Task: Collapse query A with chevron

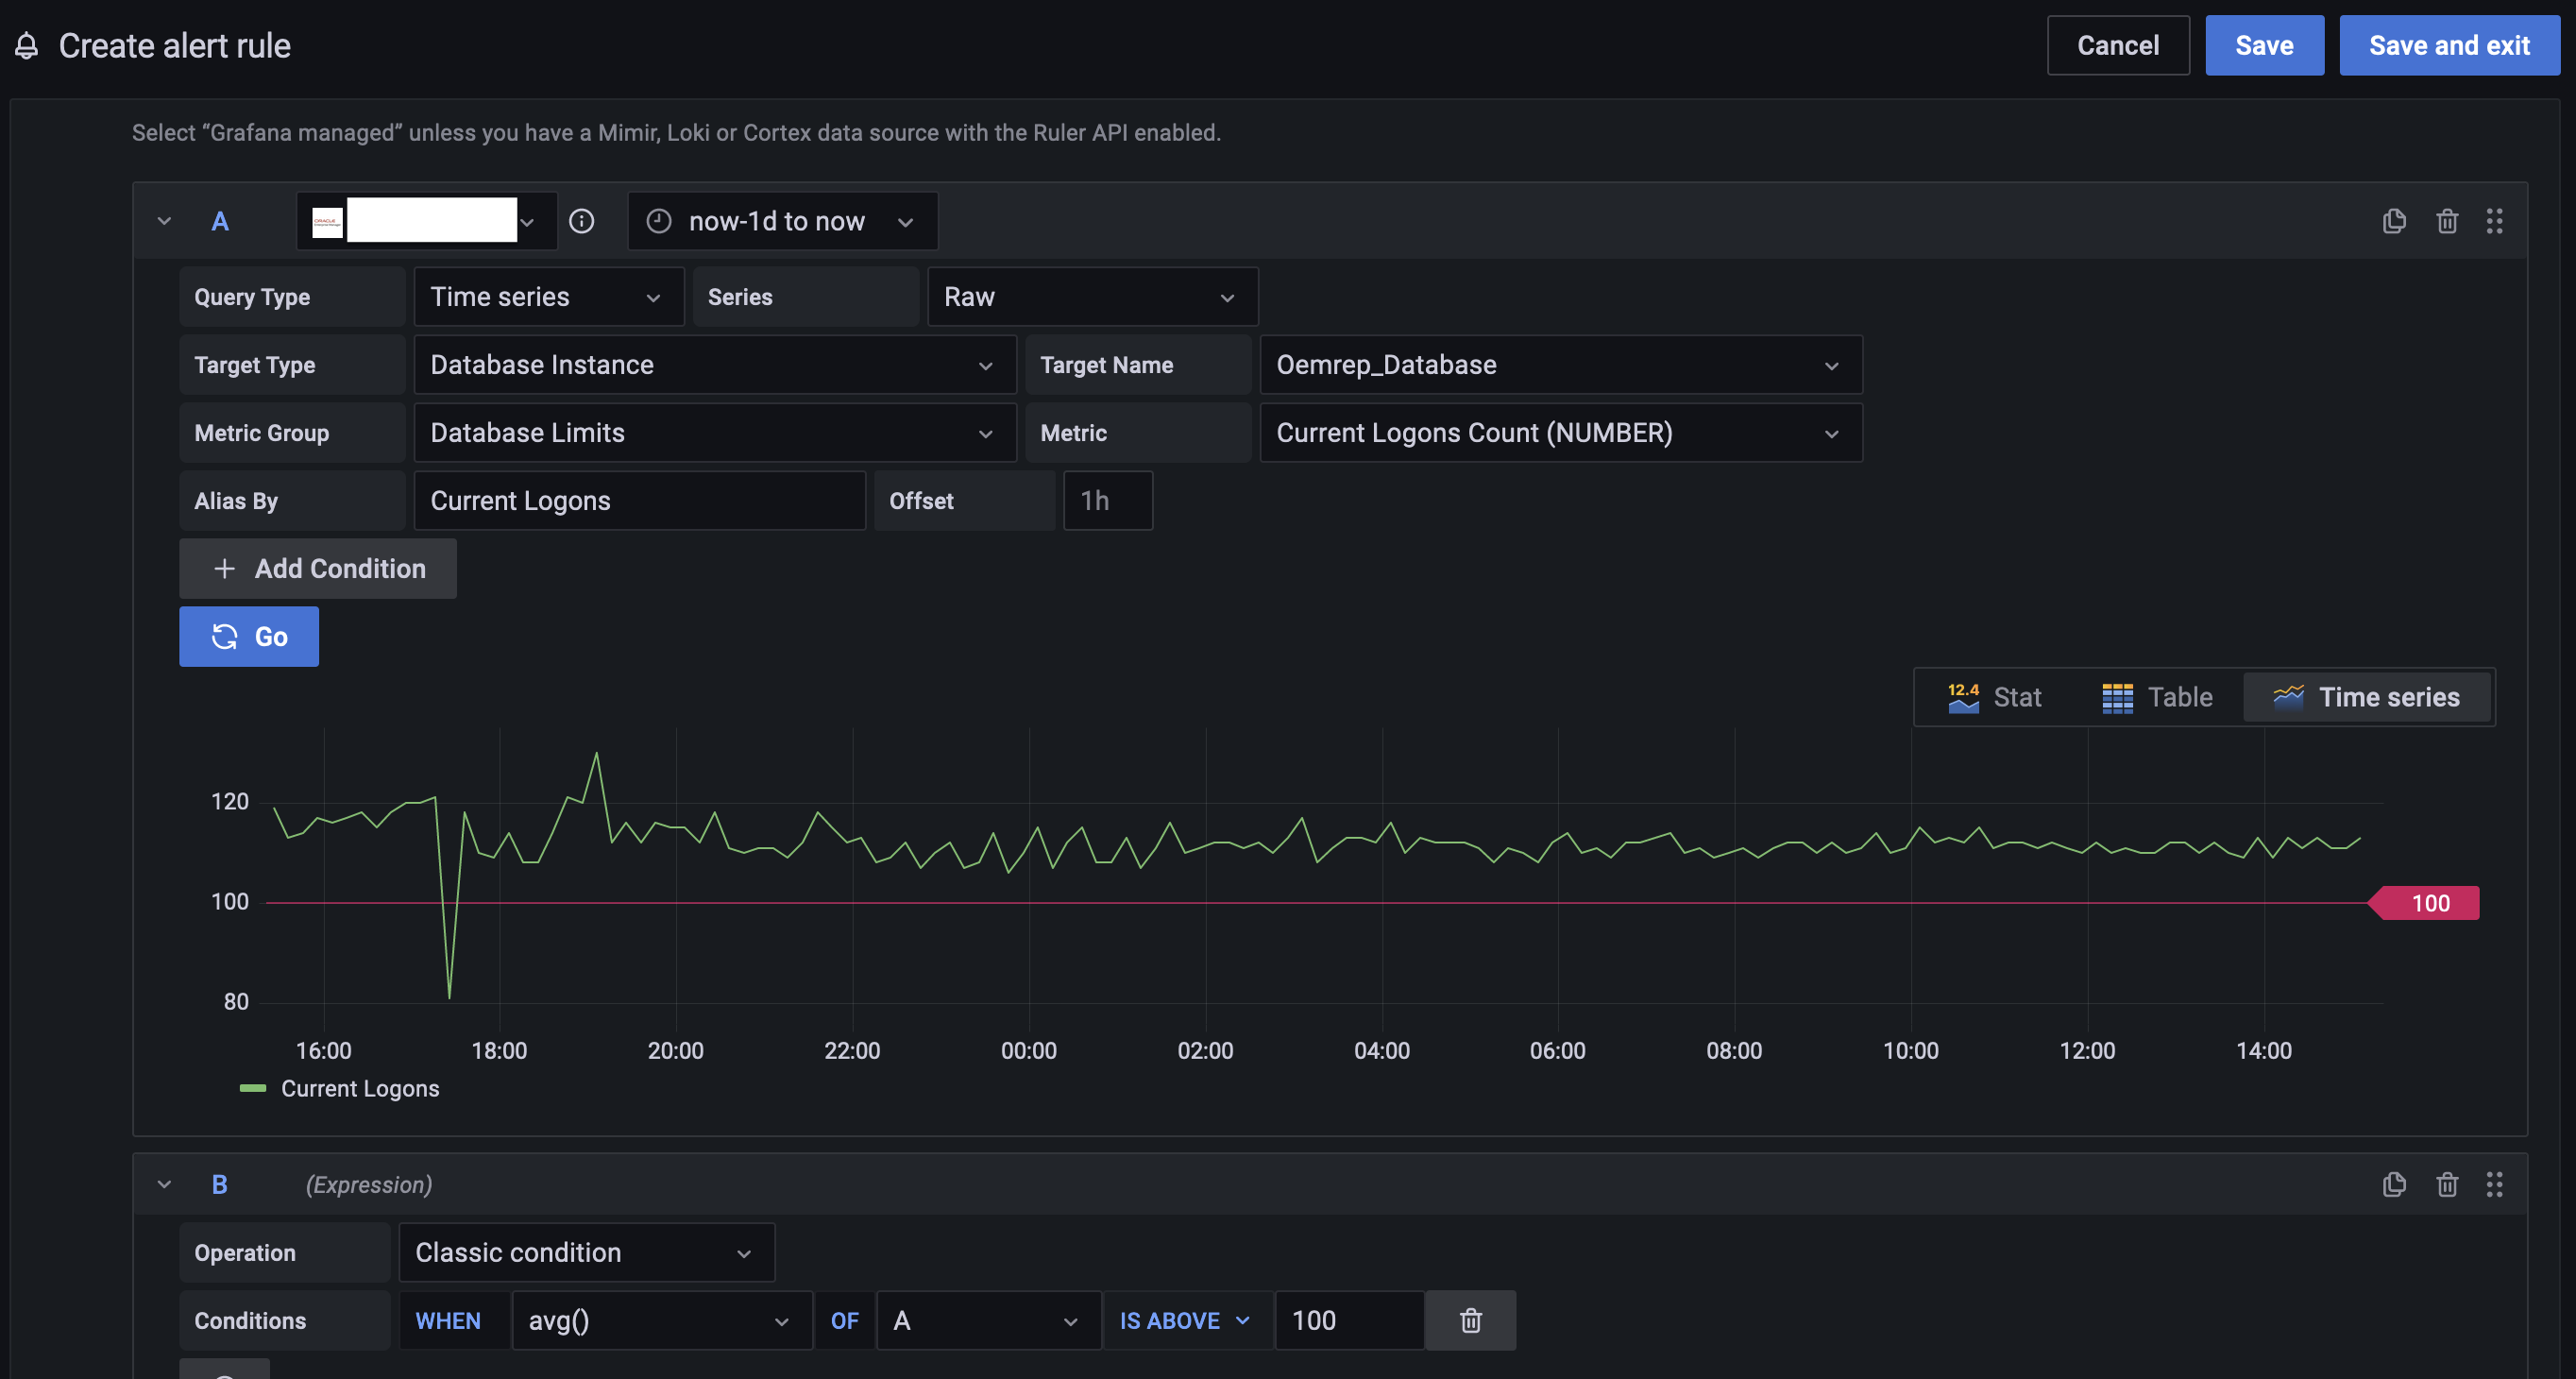Action: pyautogui.click(x=164, y=221)
